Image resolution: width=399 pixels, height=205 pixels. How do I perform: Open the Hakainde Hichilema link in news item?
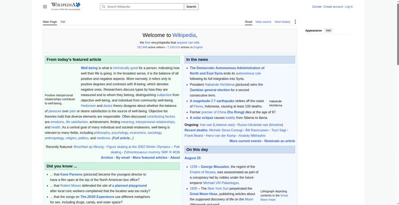(x=219, y=85)
